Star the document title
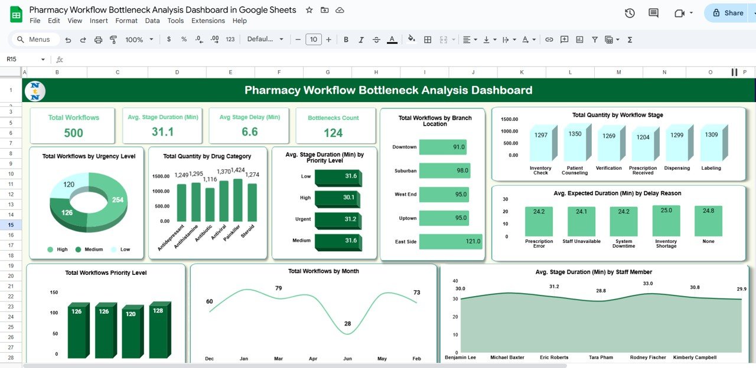The image size is (756, 368). point(309,10)
